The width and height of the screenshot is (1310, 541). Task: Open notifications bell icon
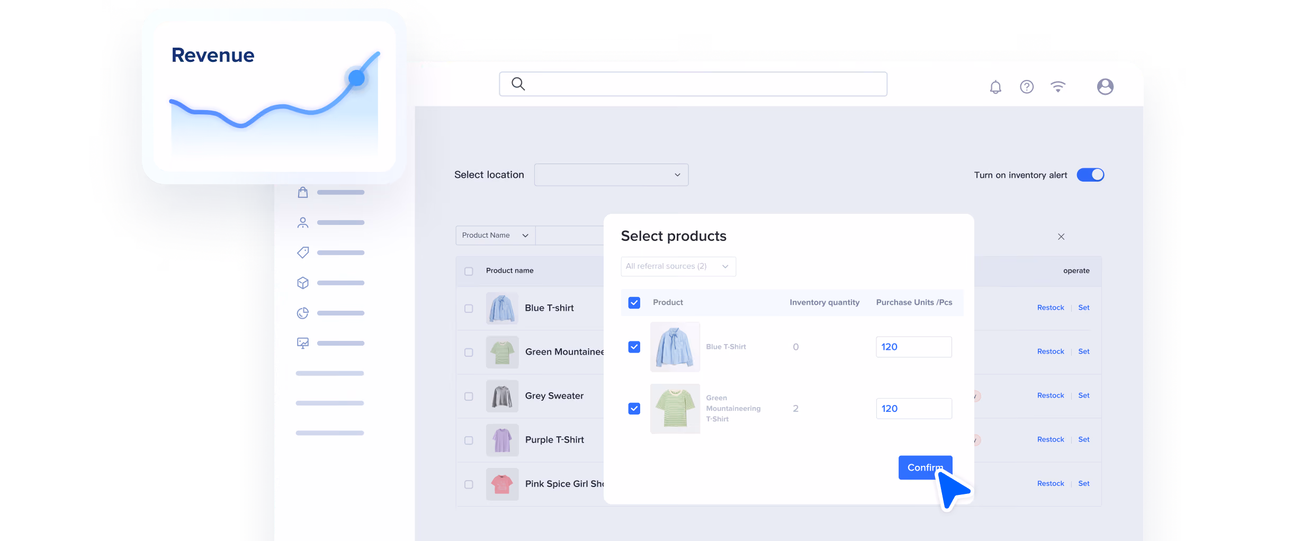[x=995, y=87]
